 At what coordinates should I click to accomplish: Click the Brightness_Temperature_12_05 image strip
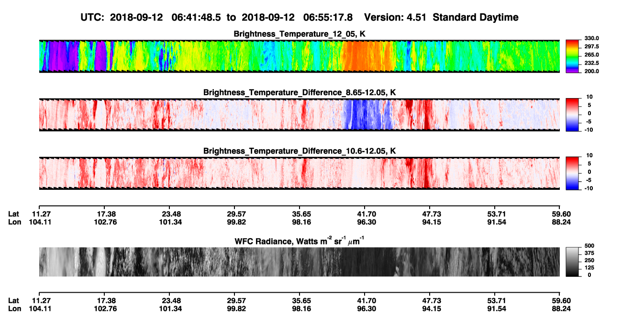[299, 56]
